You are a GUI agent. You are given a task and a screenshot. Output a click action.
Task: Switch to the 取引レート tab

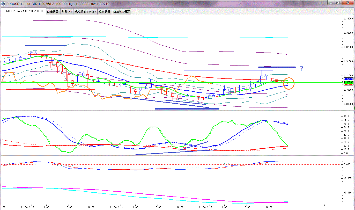coord(67,12)
